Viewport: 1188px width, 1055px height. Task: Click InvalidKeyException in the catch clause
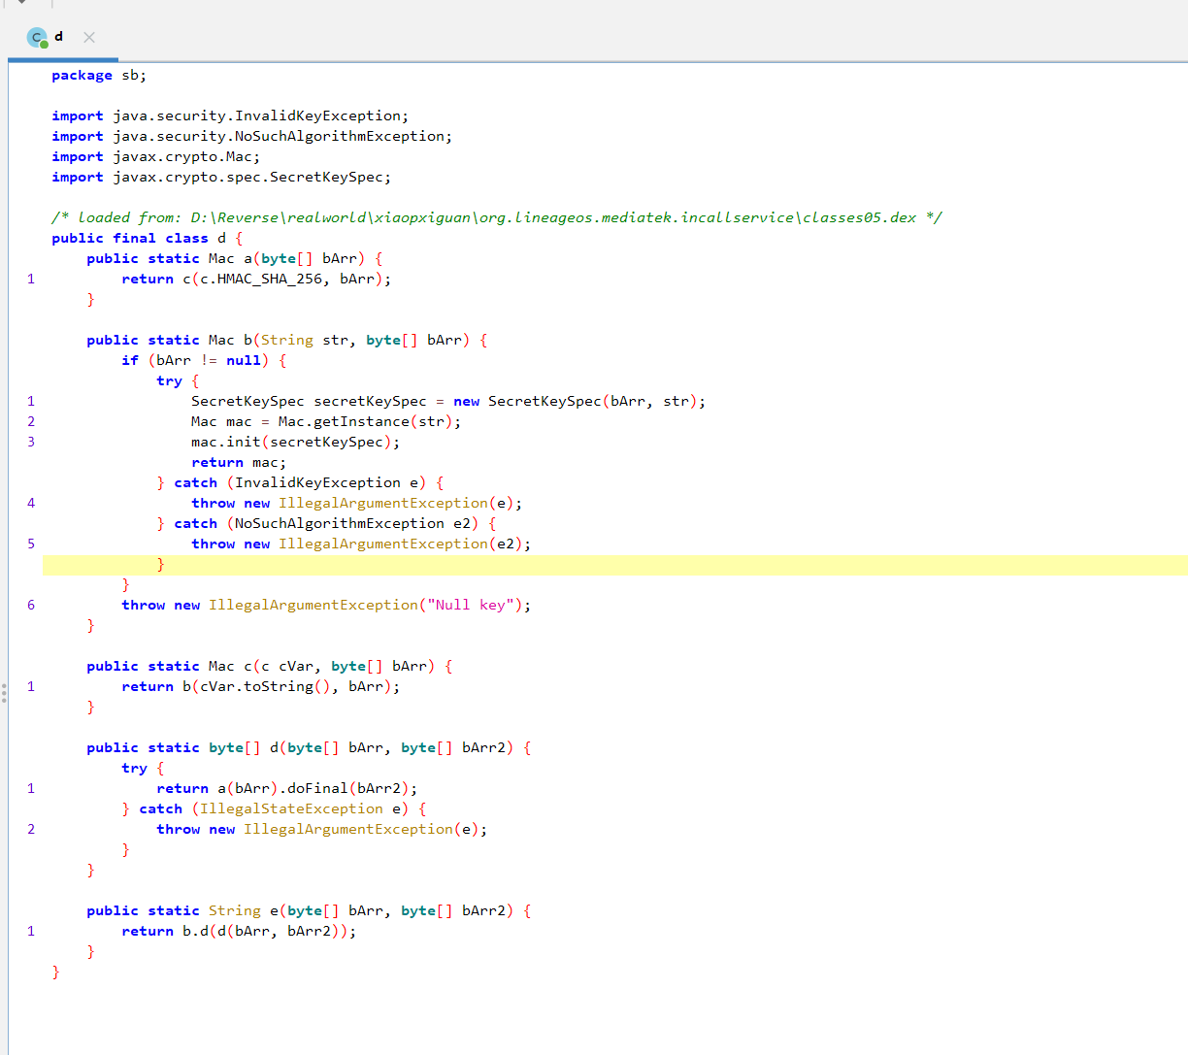point(317,482)
